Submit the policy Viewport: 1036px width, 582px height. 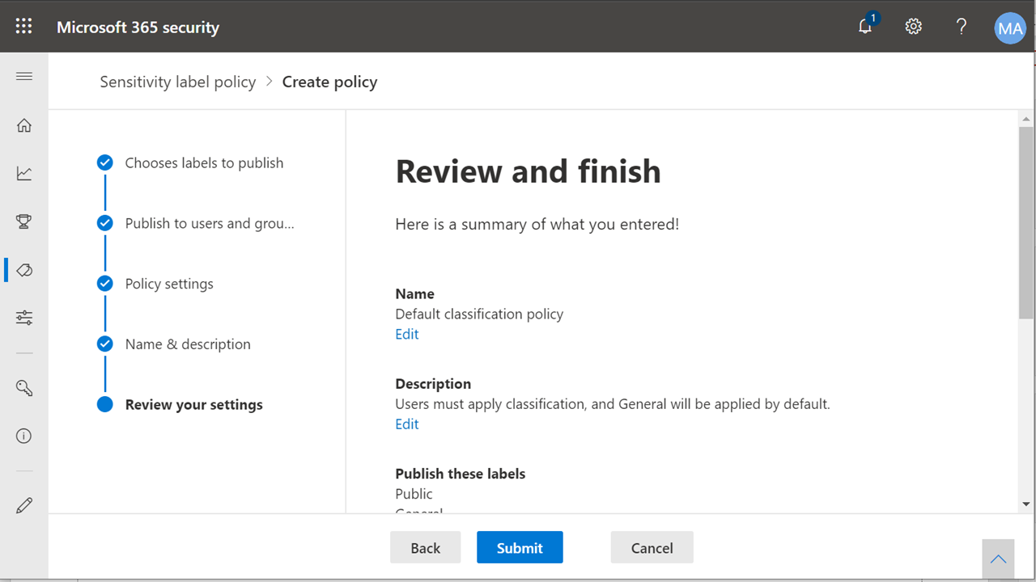(x=520, y=547)
